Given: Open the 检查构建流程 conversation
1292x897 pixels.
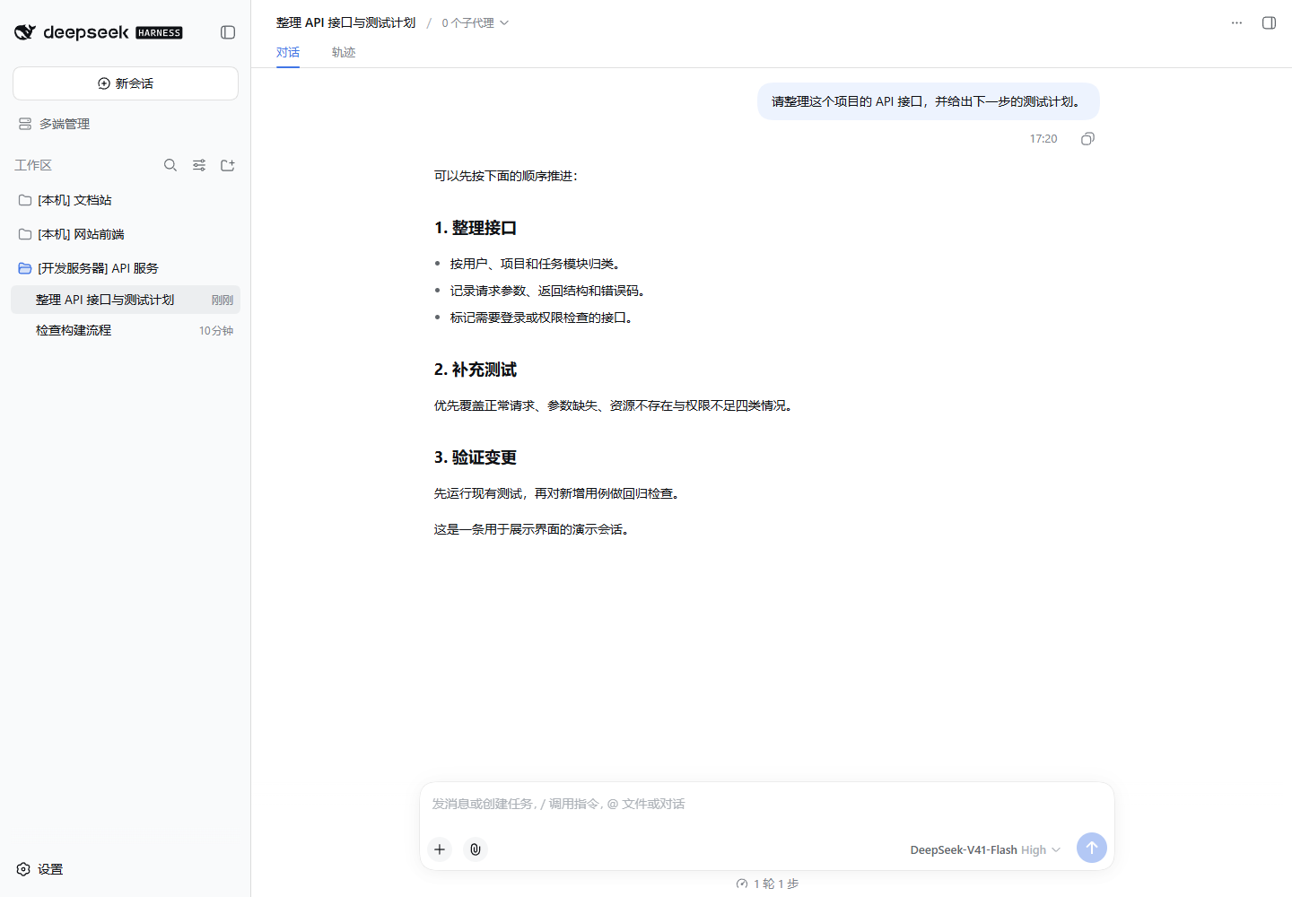Looking at the screenshot, I should (126, 330).
